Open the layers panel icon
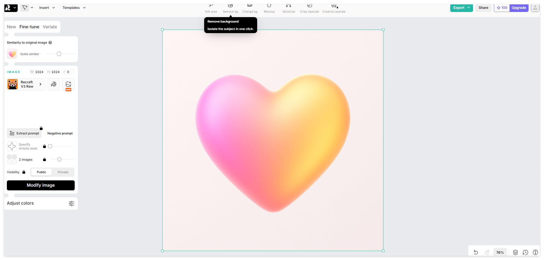The image size is (544, 260). click(515, 252)
